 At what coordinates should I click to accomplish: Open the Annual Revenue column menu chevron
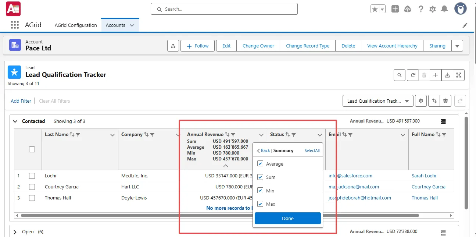click(261, 135)
